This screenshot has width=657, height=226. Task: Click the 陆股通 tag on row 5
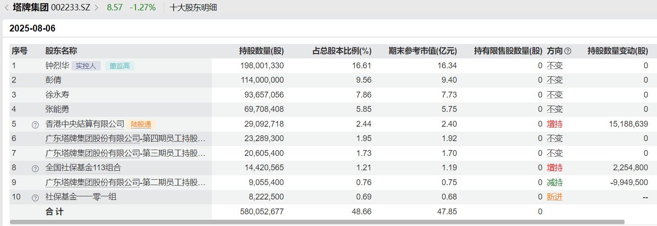141,124
